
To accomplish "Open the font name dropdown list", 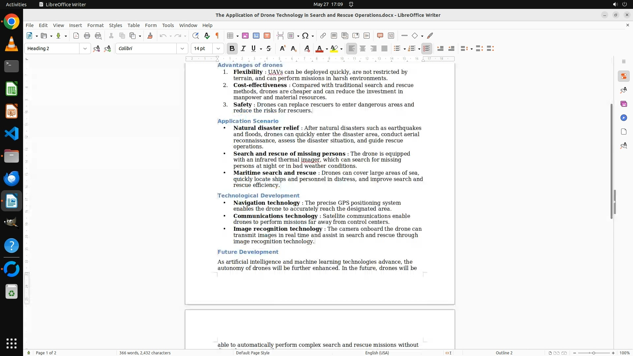I will tap(182, 48).
